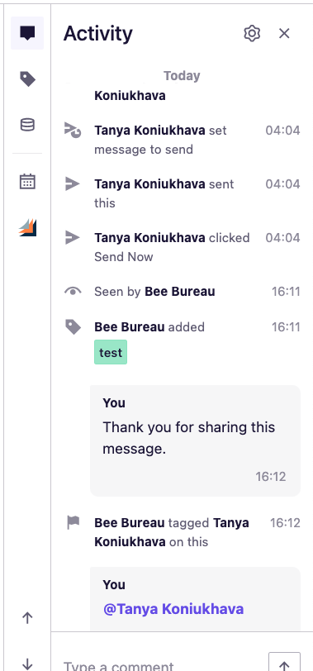Select the tag icon beside Bee Bureau added
Viewport: 313px width, 671px height.
tap(73, 327)
